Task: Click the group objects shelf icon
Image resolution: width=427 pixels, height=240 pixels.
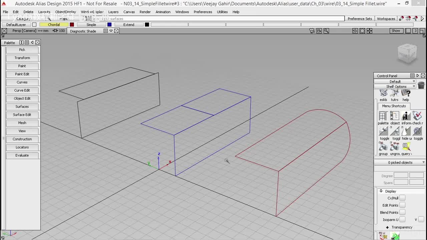Action: pyautogui.click(x=383, y=147)
